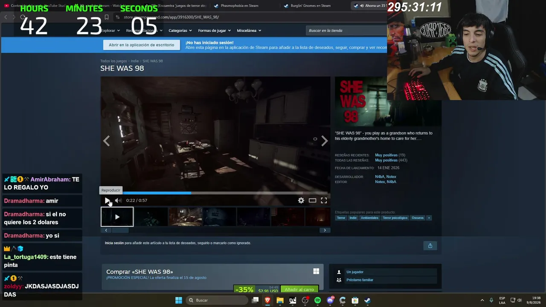This screenshot has height=307, width=546.
Task: Grab the thumbnail strip scrollbar handle
Action: [x=120, y=230]
